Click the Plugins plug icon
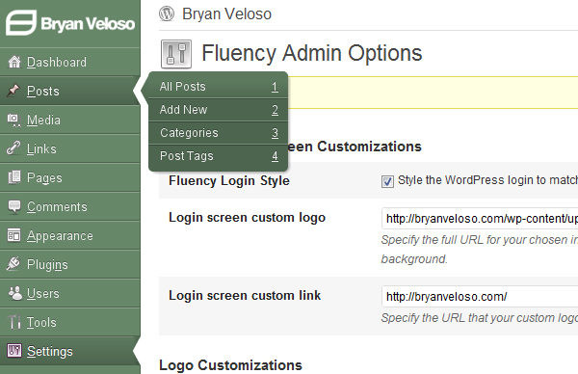The height and width of the screenshot is (374, 578). pos(13,264)
